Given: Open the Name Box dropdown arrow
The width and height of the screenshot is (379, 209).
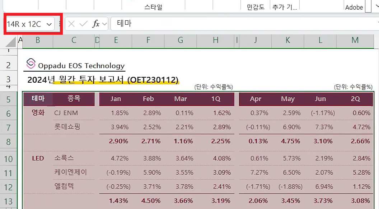Looking at the screenshot, I should [x=49, y=24].
